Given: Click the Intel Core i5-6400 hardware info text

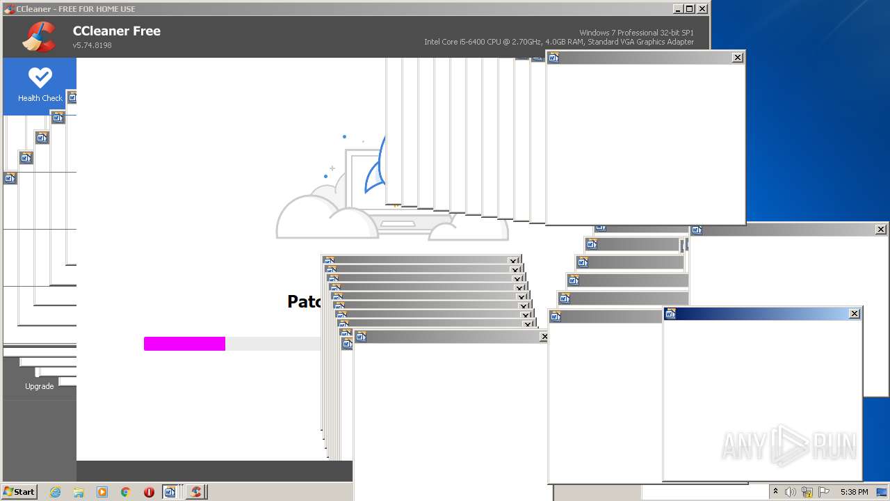Looking at the screenshot, I should 559,42.
